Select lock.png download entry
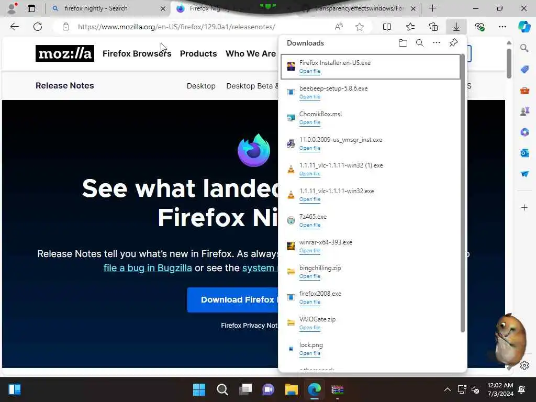The width and height of the screenshot is (536, 402). pyautogui.click(x=370, y=349)
